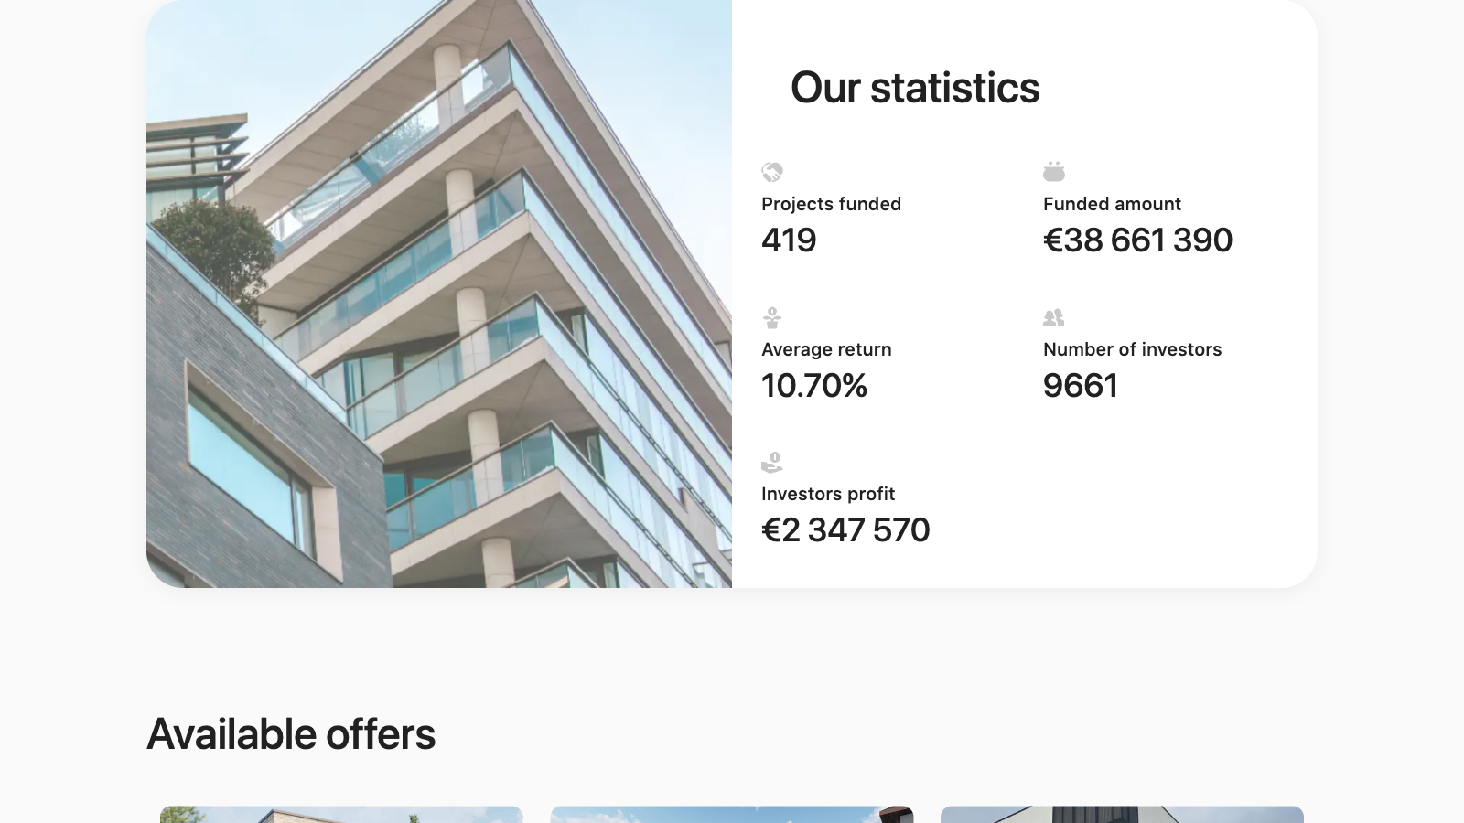Image resolution: width=1464 pixels, height=823 pixels.
Task: Click the Number of investors label
Action: click(x=1132, y=348)
